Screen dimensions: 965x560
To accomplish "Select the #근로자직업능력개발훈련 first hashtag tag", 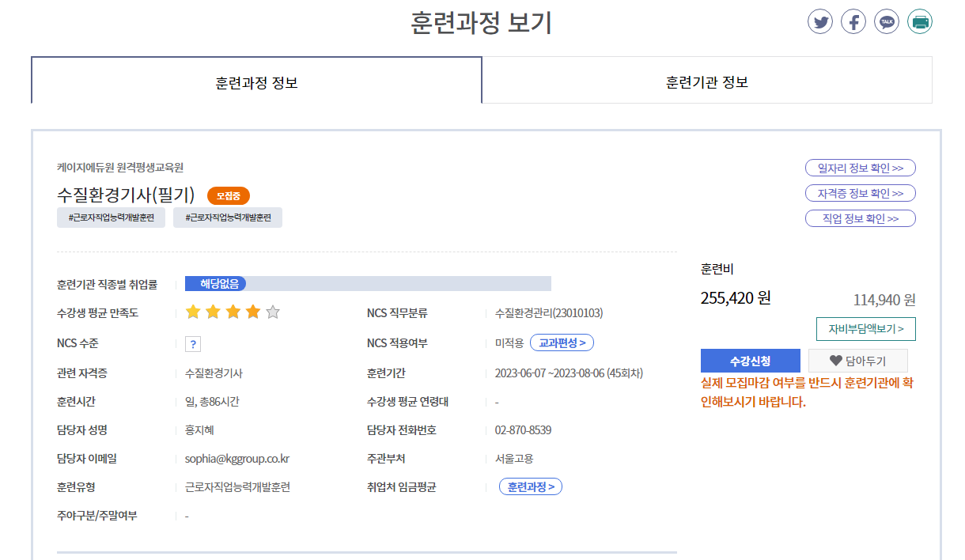I will (x=111, y=218).
